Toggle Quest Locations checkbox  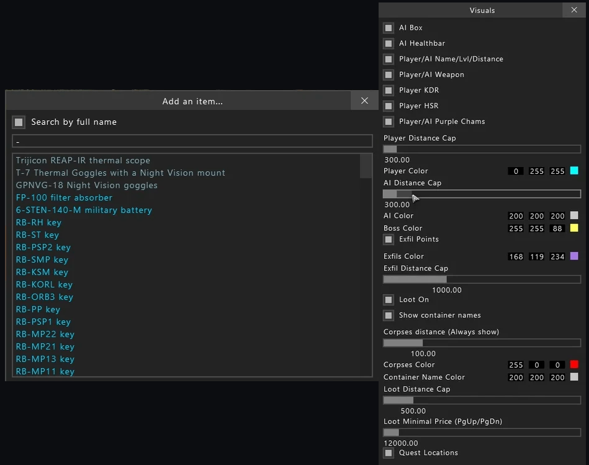coord(389,453)
